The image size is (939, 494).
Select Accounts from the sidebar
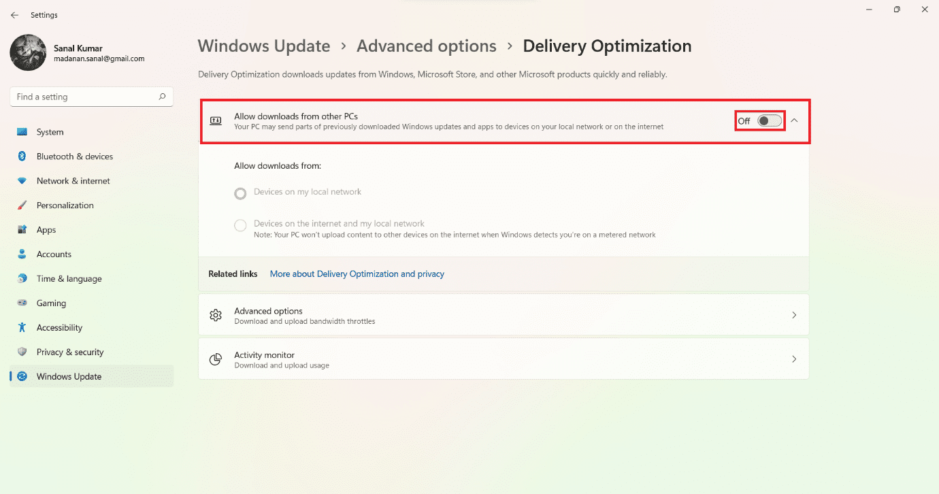[x=54, y=254]
